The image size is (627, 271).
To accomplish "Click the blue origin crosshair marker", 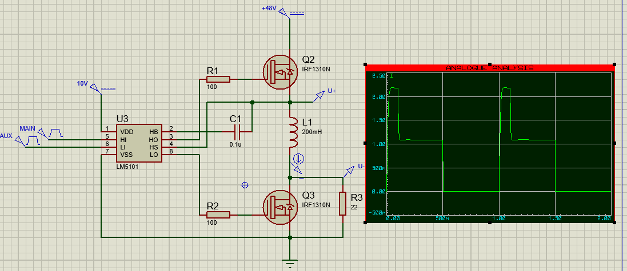I will (245, 185).
